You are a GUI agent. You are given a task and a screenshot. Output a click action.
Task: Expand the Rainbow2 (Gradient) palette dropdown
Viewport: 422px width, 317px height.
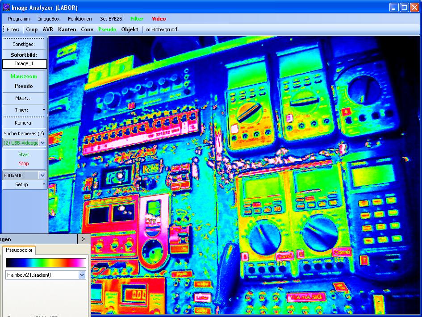(82, 275)
